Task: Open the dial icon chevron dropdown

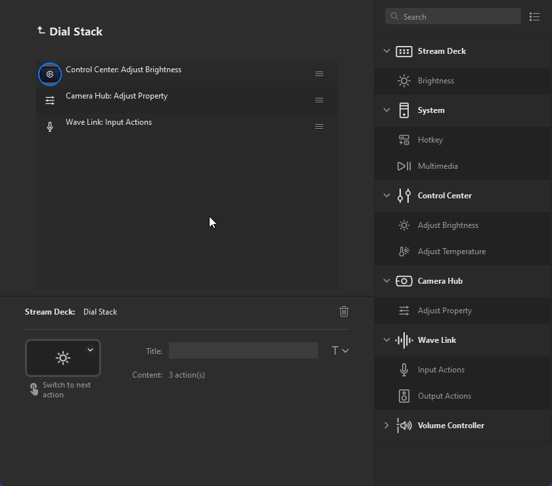Action: coord(91,350)
